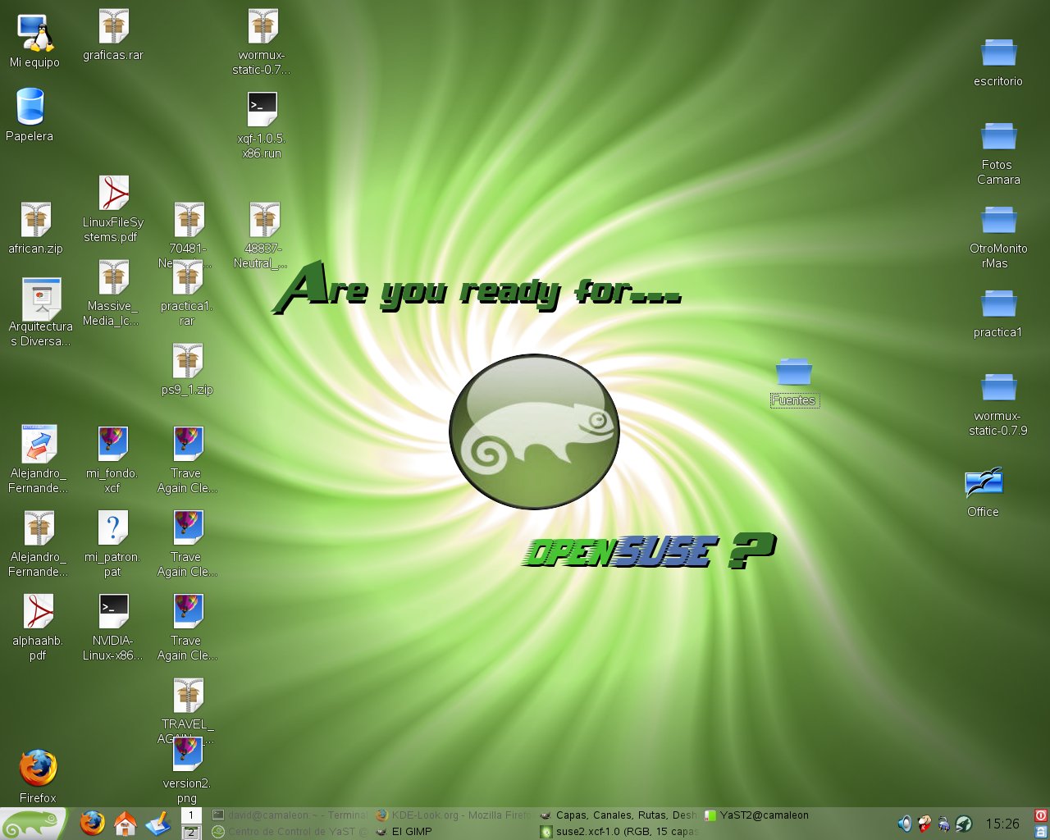Switch to virtual desktop 2
This screenshot has width=1050, height=840.
(190, 832)
